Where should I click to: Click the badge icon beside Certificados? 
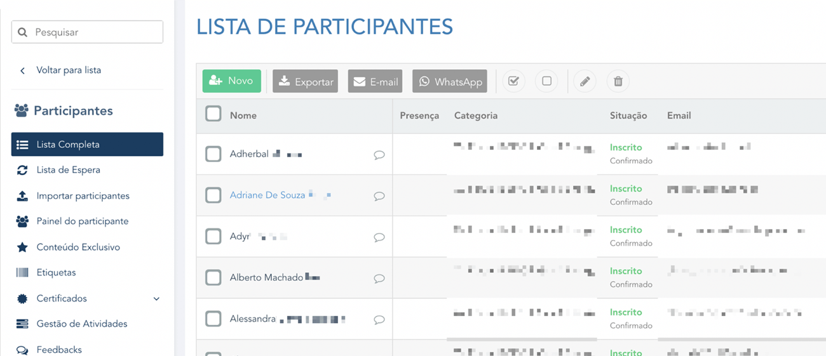coord(22,298)
